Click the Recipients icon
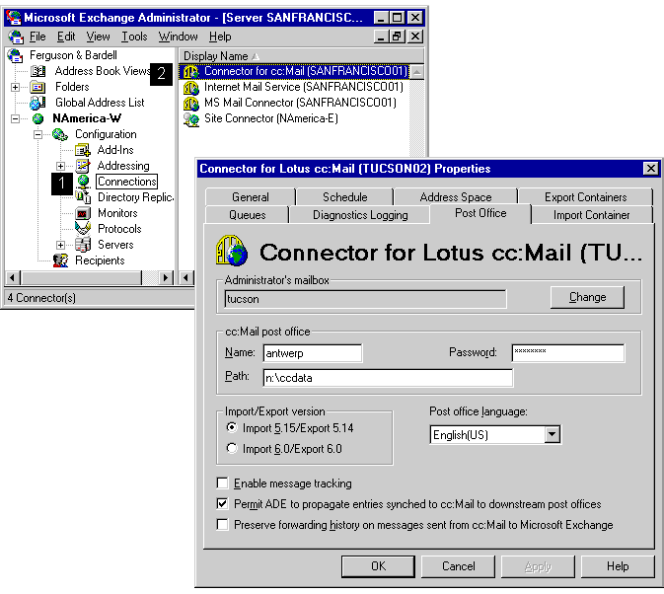The image size is (664, 594). pos(60,260)
